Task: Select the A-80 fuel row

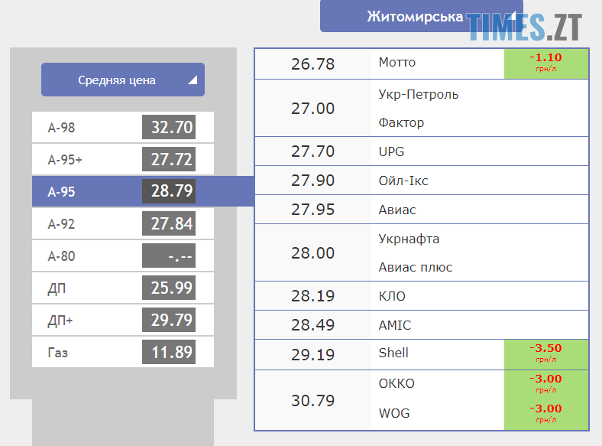Action: pyautogui.click(x=122, y=256)
